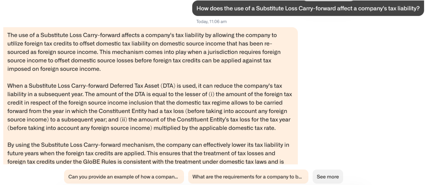The height and width of the screenshot is (185, 429).
Task: Click the 'Today, 11:06 am' timestamp
Action: (x=211, y=21)
